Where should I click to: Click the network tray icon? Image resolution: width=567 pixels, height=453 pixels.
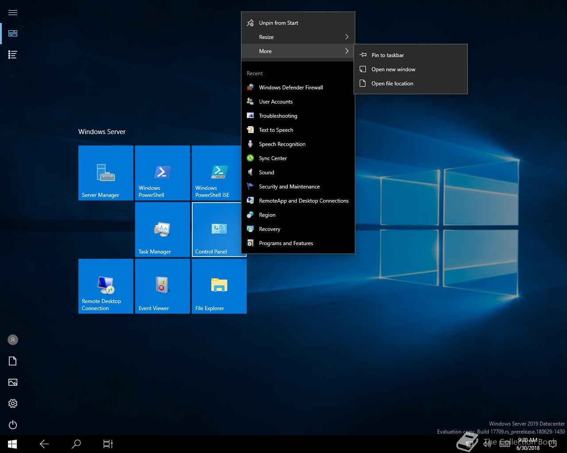pyautogui.click(x=470, y=444)
